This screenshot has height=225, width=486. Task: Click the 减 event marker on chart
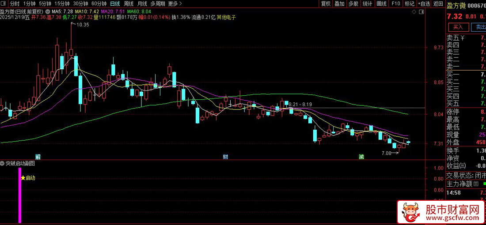point(361,157)
